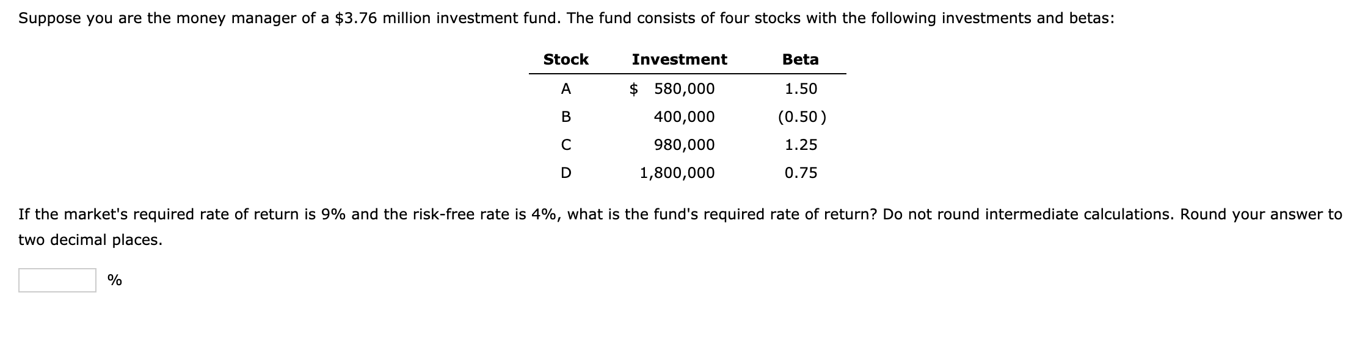Select stock A row label
This screenshot has width=1357, height=340.
coord(566,89)
